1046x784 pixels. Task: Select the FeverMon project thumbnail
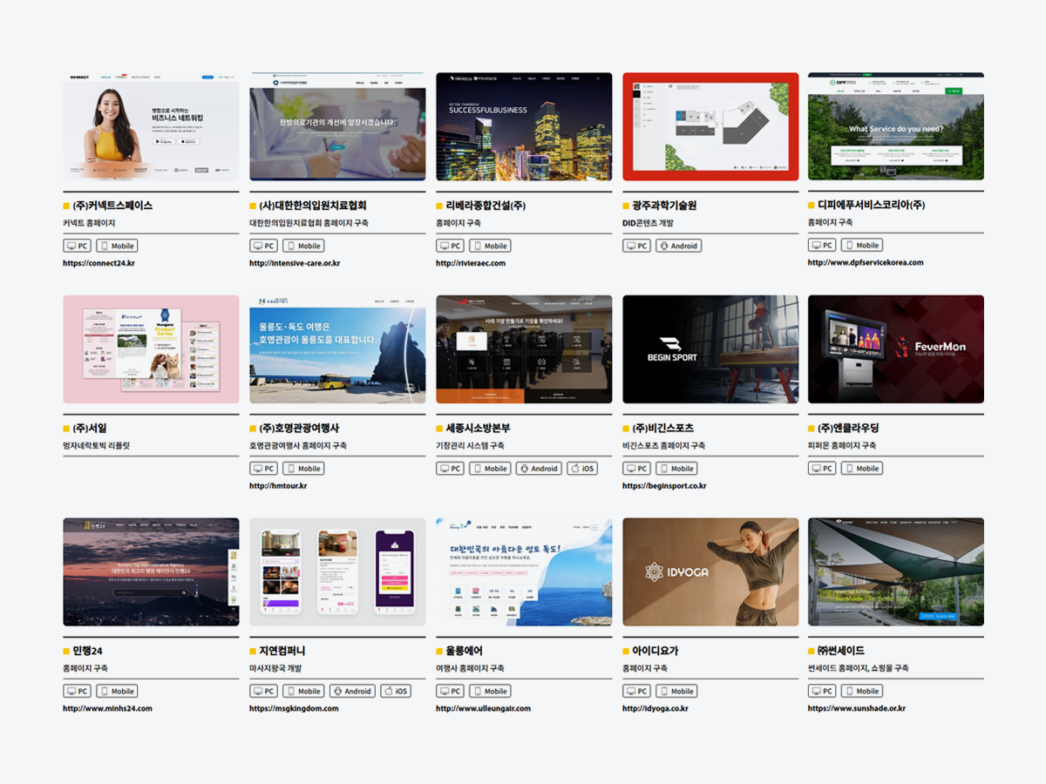coord(895,348)
